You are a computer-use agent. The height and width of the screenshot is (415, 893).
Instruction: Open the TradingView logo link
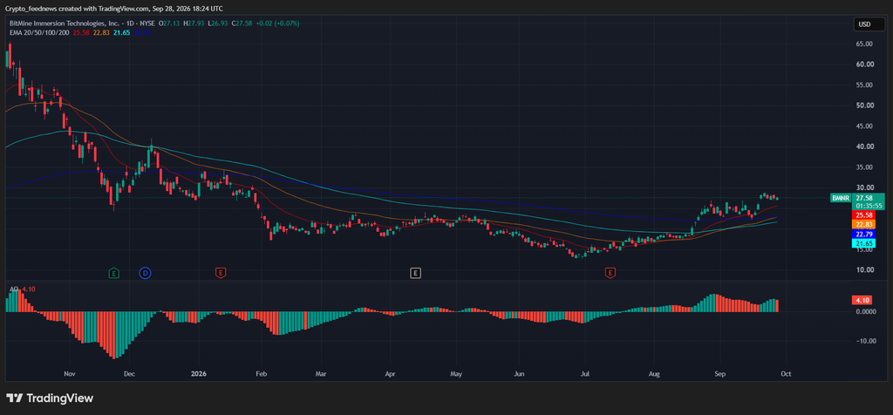(50, 398)
